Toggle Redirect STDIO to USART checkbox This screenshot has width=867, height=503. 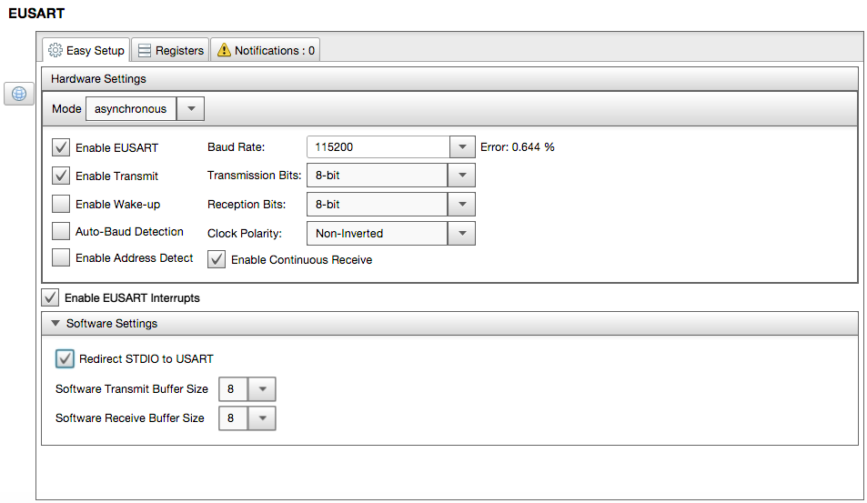(x=65, y=358)
